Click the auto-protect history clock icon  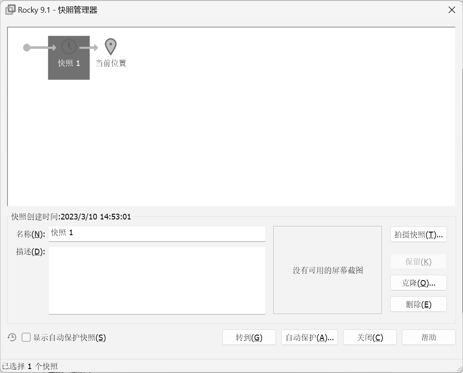coord(12,337)
